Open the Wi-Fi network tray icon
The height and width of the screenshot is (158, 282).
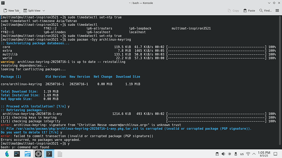[248, 154]
